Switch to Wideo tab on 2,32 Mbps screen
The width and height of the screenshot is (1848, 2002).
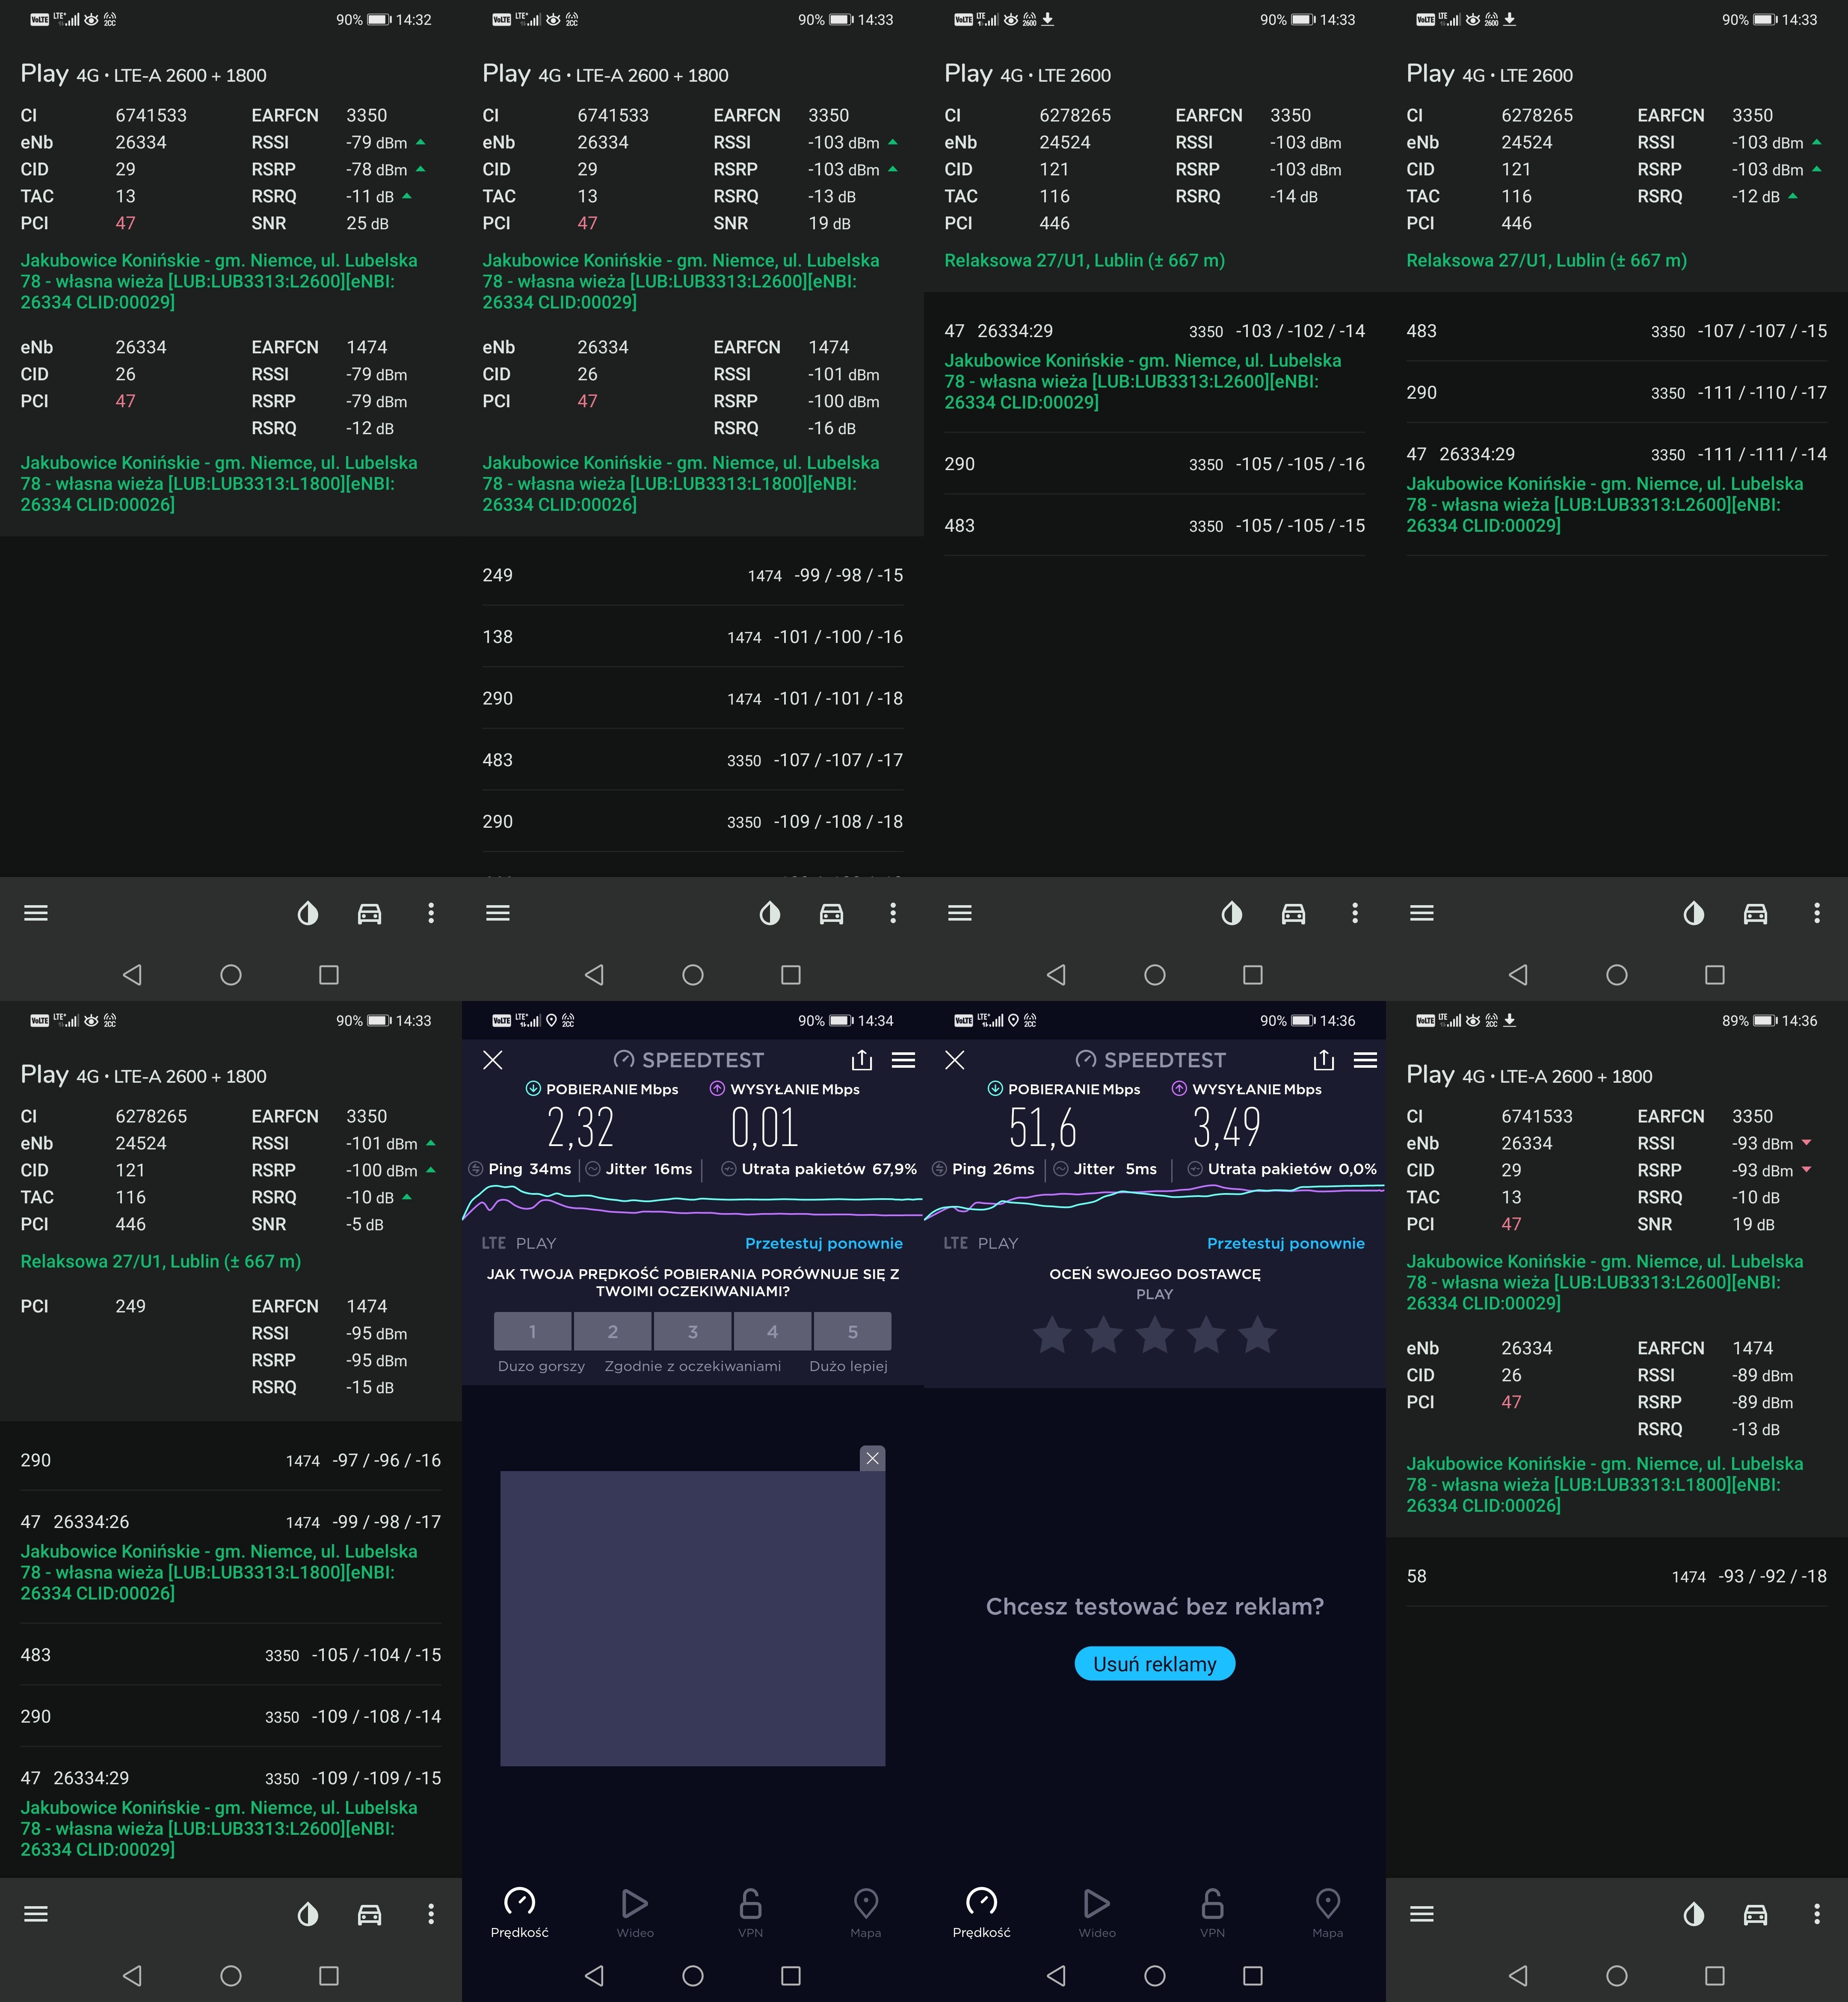tap(635, 1914)
